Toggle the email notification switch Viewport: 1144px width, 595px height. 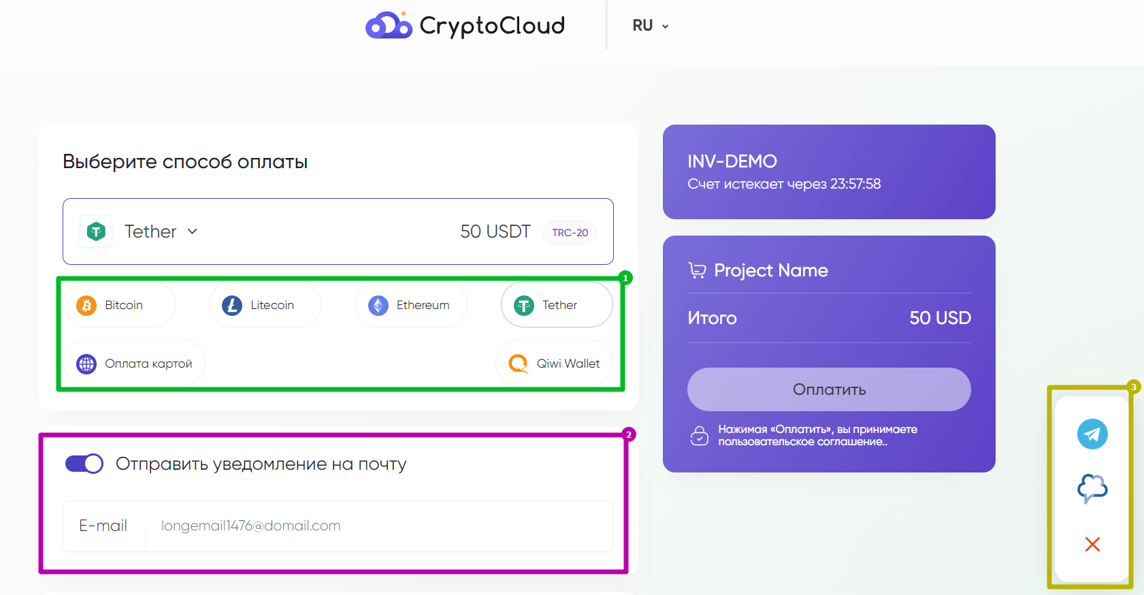84,464
